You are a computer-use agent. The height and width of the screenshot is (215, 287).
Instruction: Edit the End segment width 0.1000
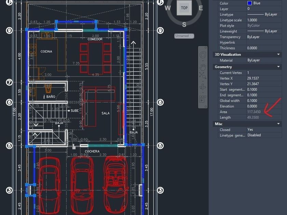[x=264, y=95]
